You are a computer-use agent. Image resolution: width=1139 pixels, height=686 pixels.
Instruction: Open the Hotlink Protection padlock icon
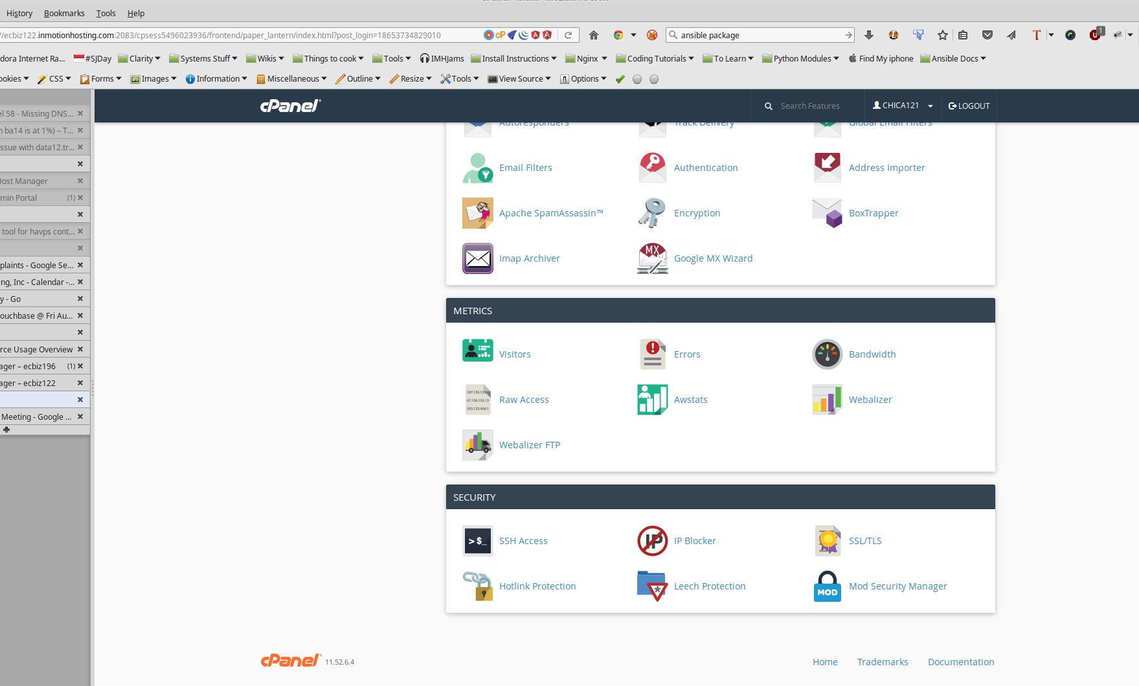(477, 586)
